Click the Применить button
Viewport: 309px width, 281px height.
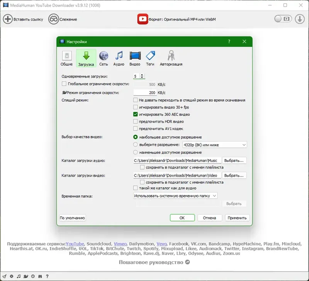[237, 217]
